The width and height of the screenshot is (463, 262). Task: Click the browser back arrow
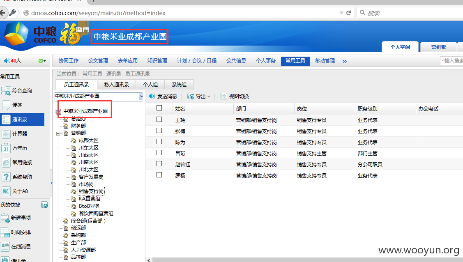click(x=2, y=13)
